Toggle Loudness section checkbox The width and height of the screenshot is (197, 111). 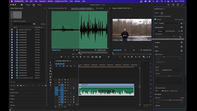[182, 43]
